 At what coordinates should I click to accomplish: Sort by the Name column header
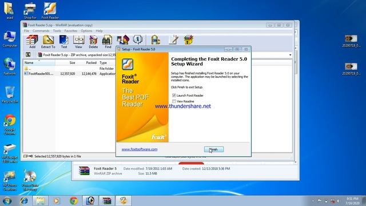tap(39, 62)
